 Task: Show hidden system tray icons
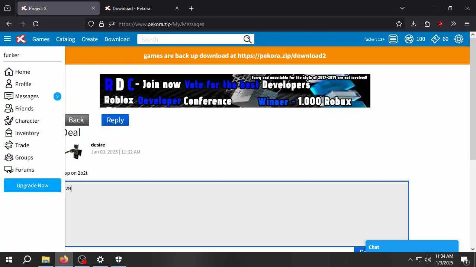410,260
